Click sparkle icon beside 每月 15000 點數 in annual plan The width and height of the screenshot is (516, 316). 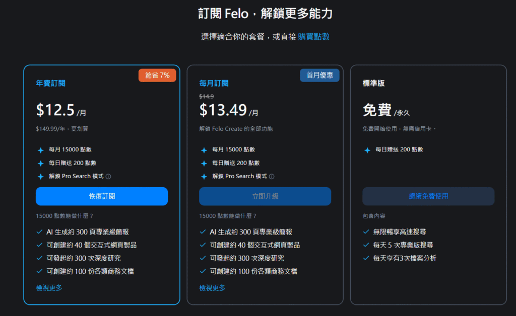40,150
